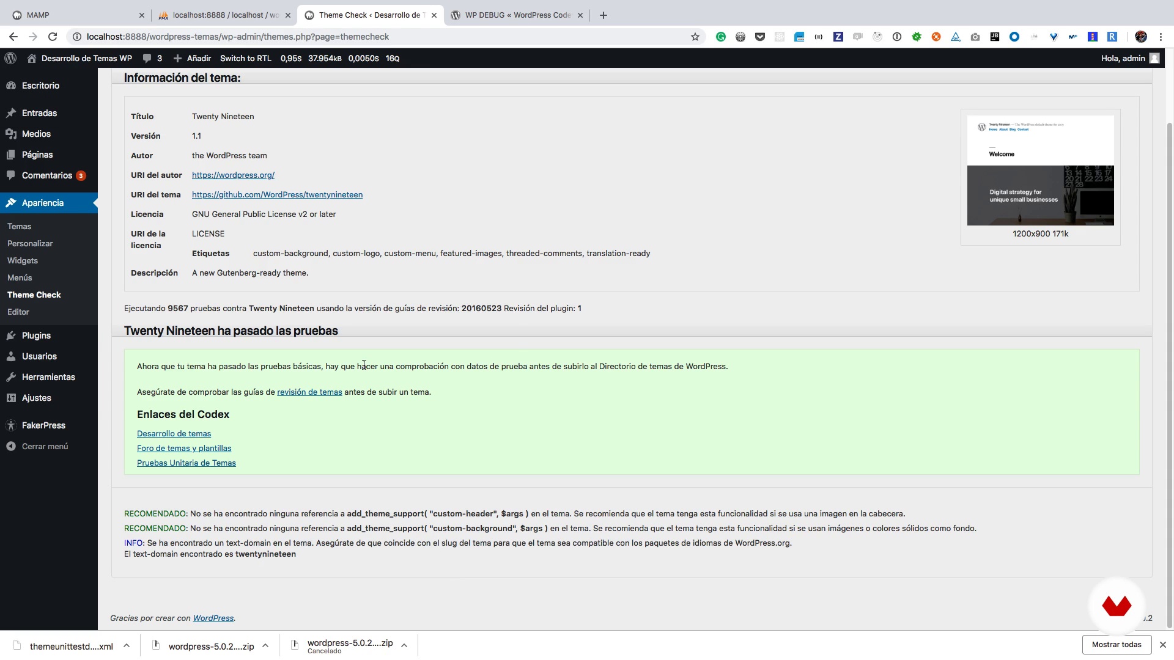Reload the page with the refresh icon
Image resolution: width=1174 pixels, height=660 pixels.
click(53, 37)
